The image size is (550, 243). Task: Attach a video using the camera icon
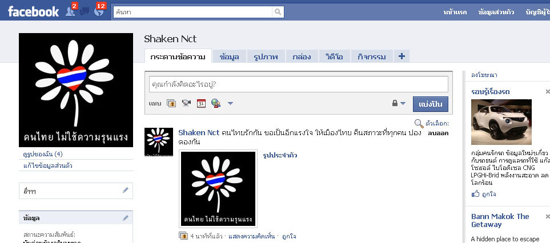(x=186, y=103)
